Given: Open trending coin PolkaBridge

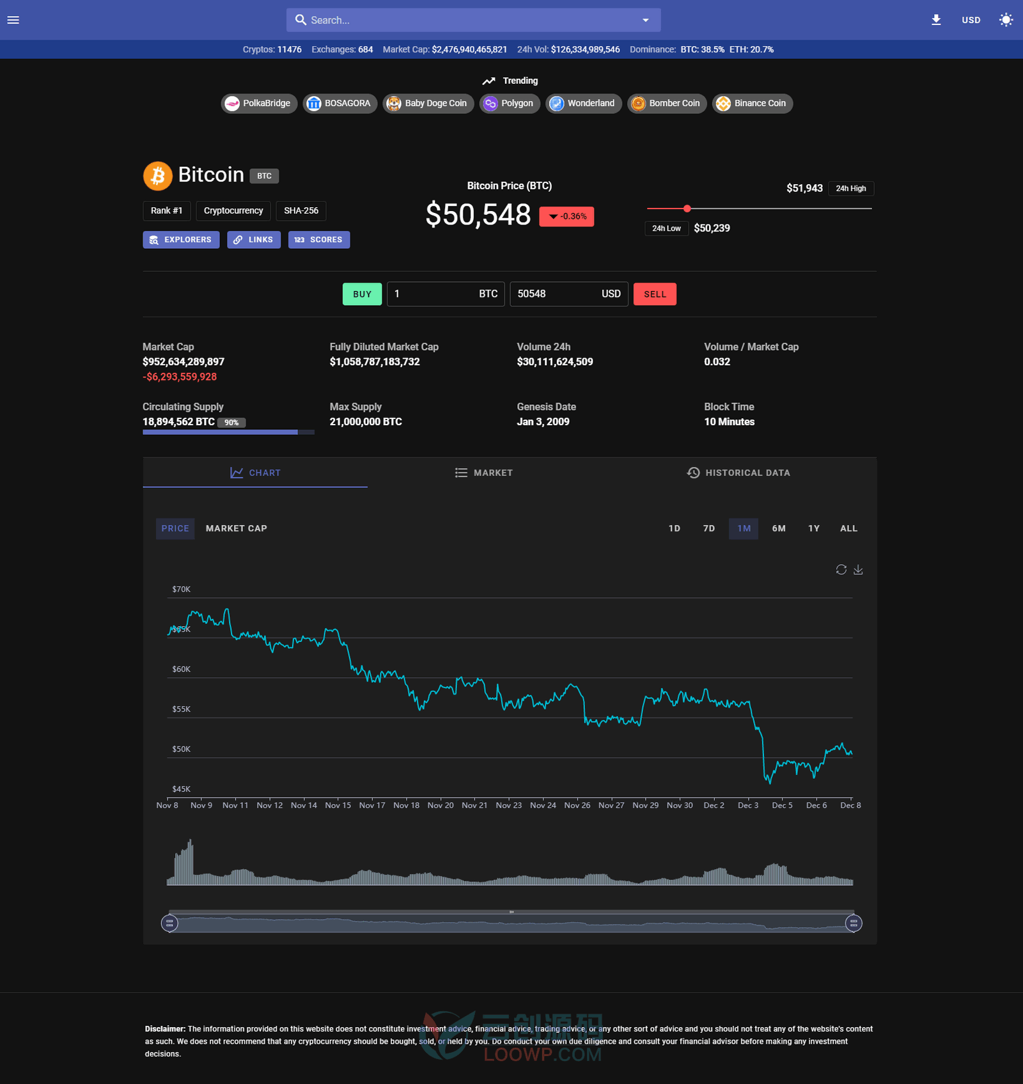Looking at the screenshot, I should pyautogui.click(x=259, y=103).
